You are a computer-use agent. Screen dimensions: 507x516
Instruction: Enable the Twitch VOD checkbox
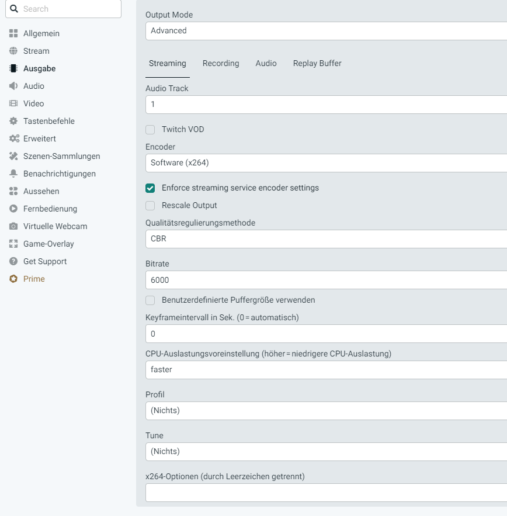150,130
